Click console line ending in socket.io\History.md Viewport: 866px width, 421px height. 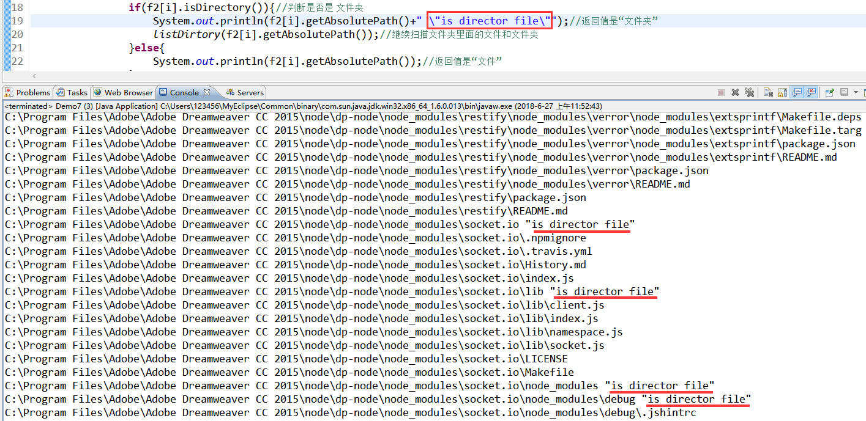click(295, 265)
